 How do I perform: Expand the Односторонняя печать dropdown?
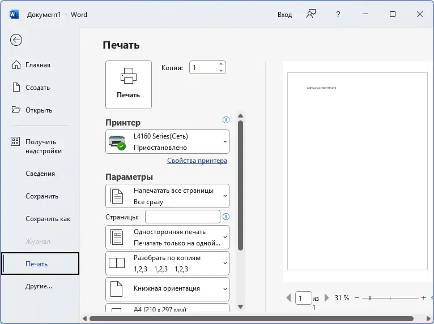(167, 237)
